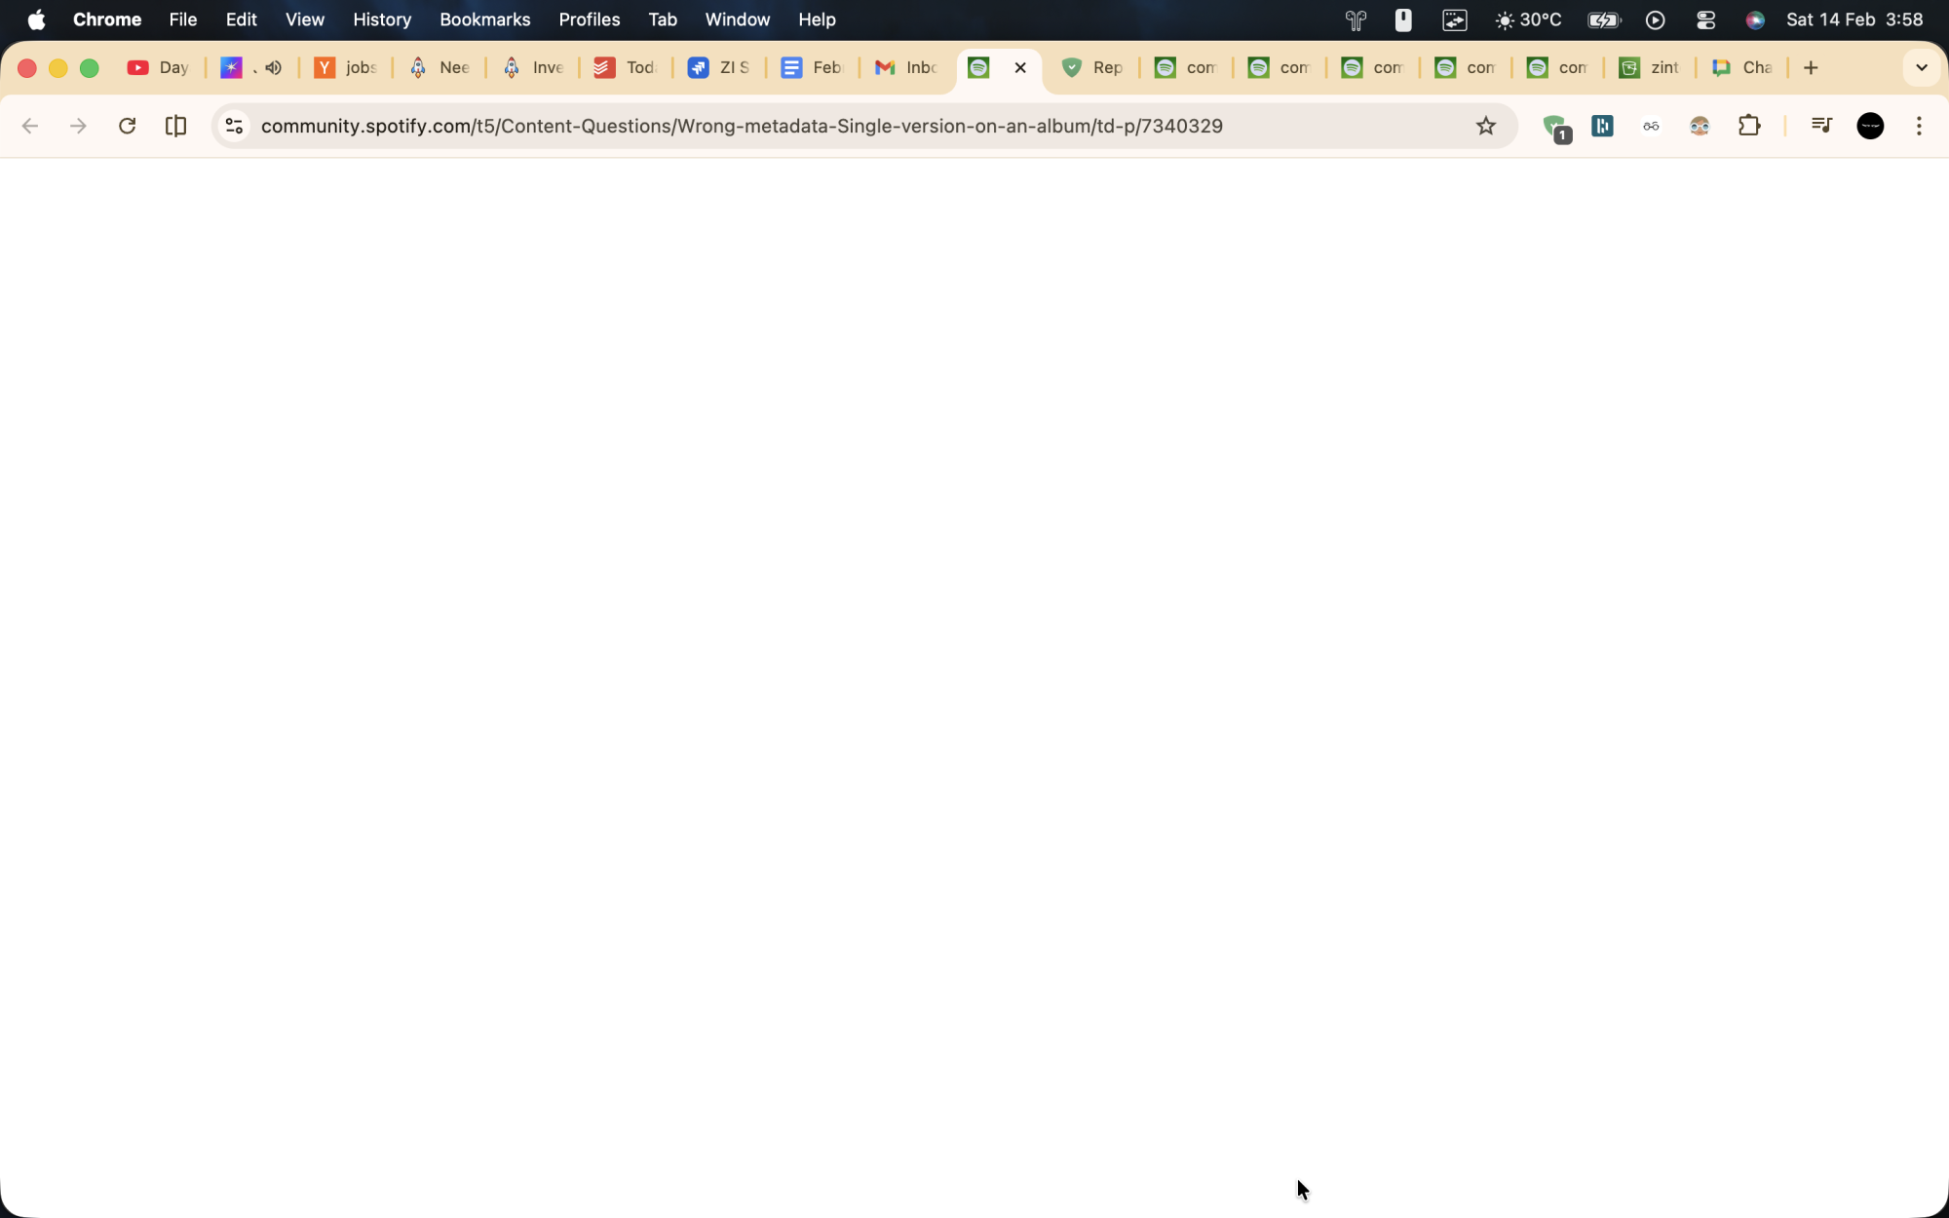The image size is (1949, 1218).
Task: Click the date and time display
Action: pos(1853,19)
